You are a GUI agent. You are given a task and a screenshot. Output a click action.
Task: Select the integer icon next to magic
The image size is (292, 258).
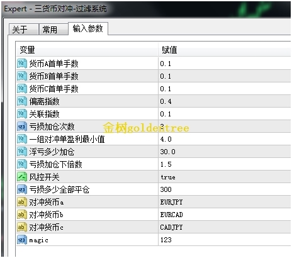[x=22, y=240]
